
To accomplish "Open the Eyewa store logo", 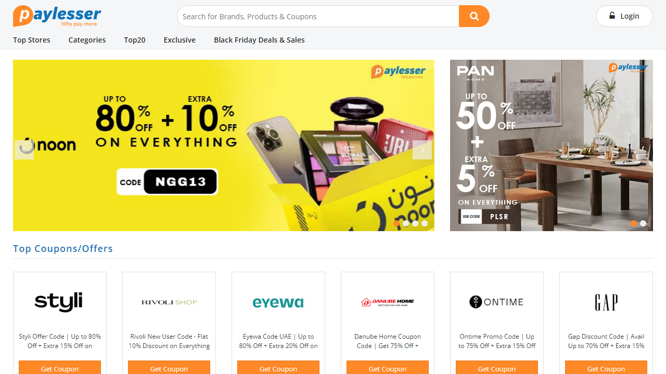I will 278,302.
